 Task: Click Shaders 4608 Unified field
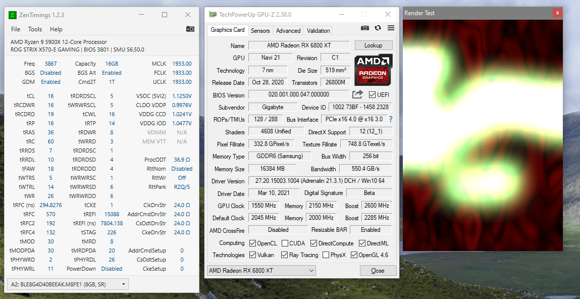coord(276,131)
